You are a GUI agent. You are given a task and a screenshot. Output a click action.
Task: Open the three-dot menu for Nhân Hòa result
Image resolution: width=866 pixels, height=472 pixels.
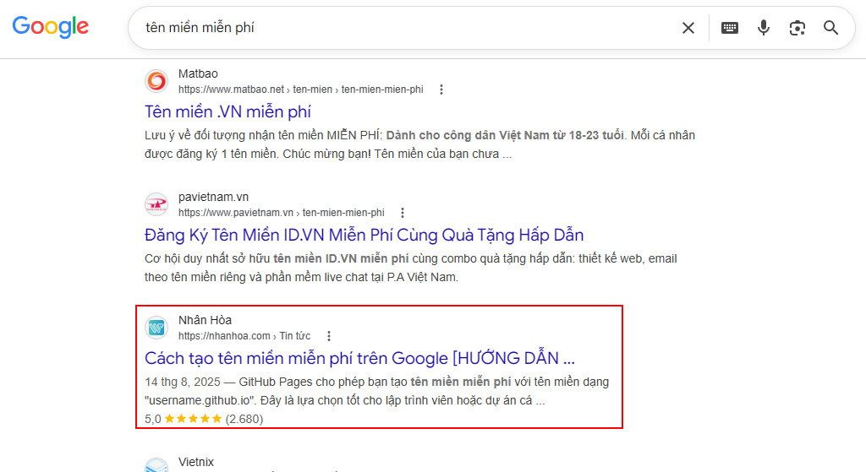click(x=329, y=336)
